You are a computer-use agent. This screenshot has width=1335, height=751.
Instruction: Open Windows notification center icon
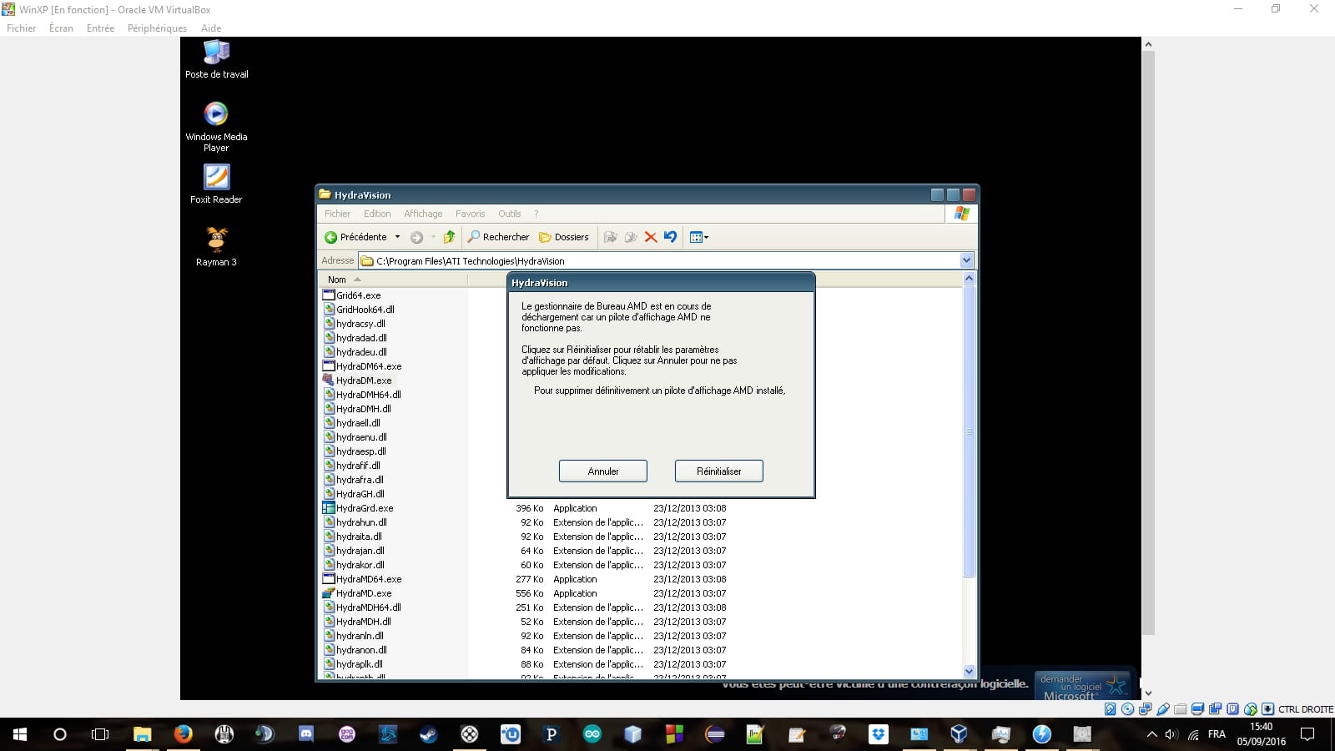1307,734
